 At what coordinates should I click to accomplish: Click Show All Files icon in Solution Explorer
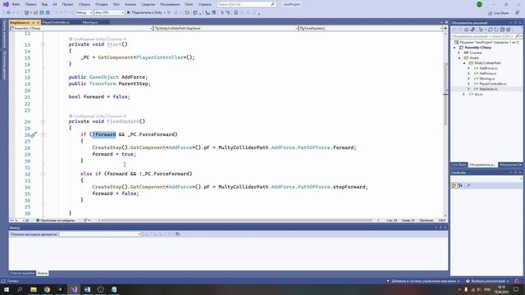click(509, 29)
